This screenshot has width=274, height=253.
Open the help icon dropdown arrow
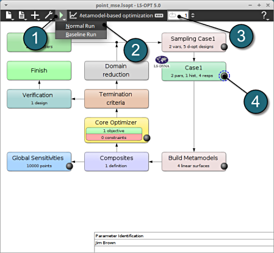click(x=268, y=20)
